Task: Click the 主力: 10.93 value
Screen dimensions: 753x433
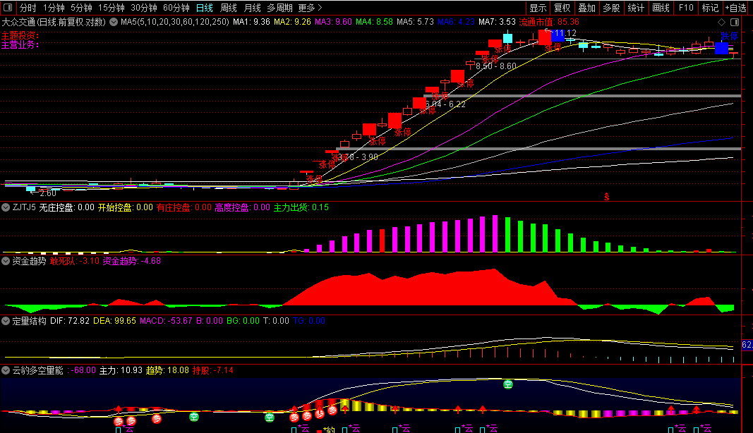Action: tap(121, 370)
